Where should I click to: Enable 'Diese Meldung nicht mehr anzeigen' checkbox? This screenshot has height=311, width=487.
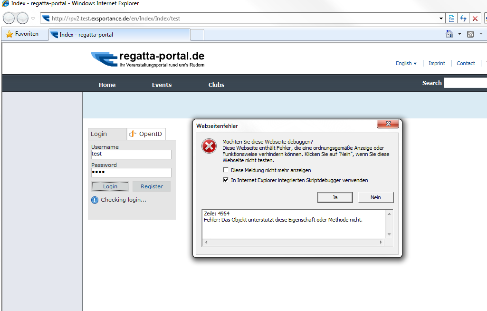[x=226, y=170]
